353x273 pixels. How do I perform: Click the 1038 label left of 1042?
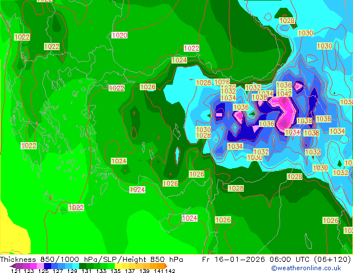[259, 97]
